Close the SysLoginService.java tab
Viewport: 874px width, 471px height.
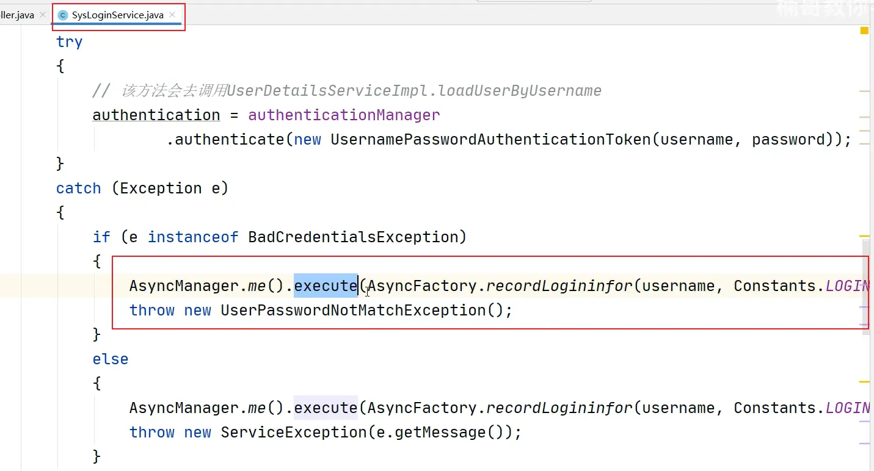(x=173, y=15)
